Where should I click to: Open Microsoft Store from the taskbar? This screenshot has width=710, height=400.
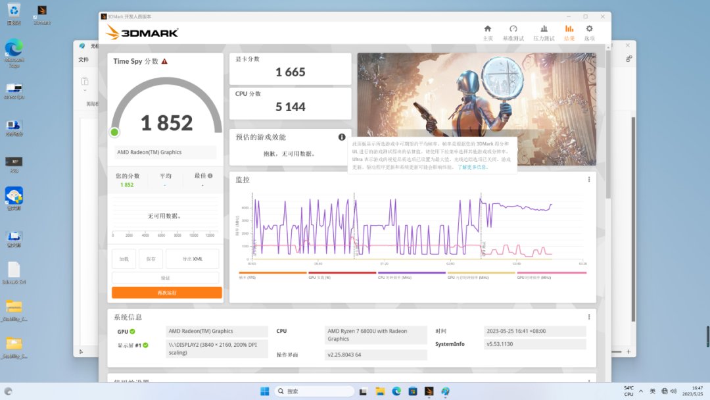tap(412, 391)
